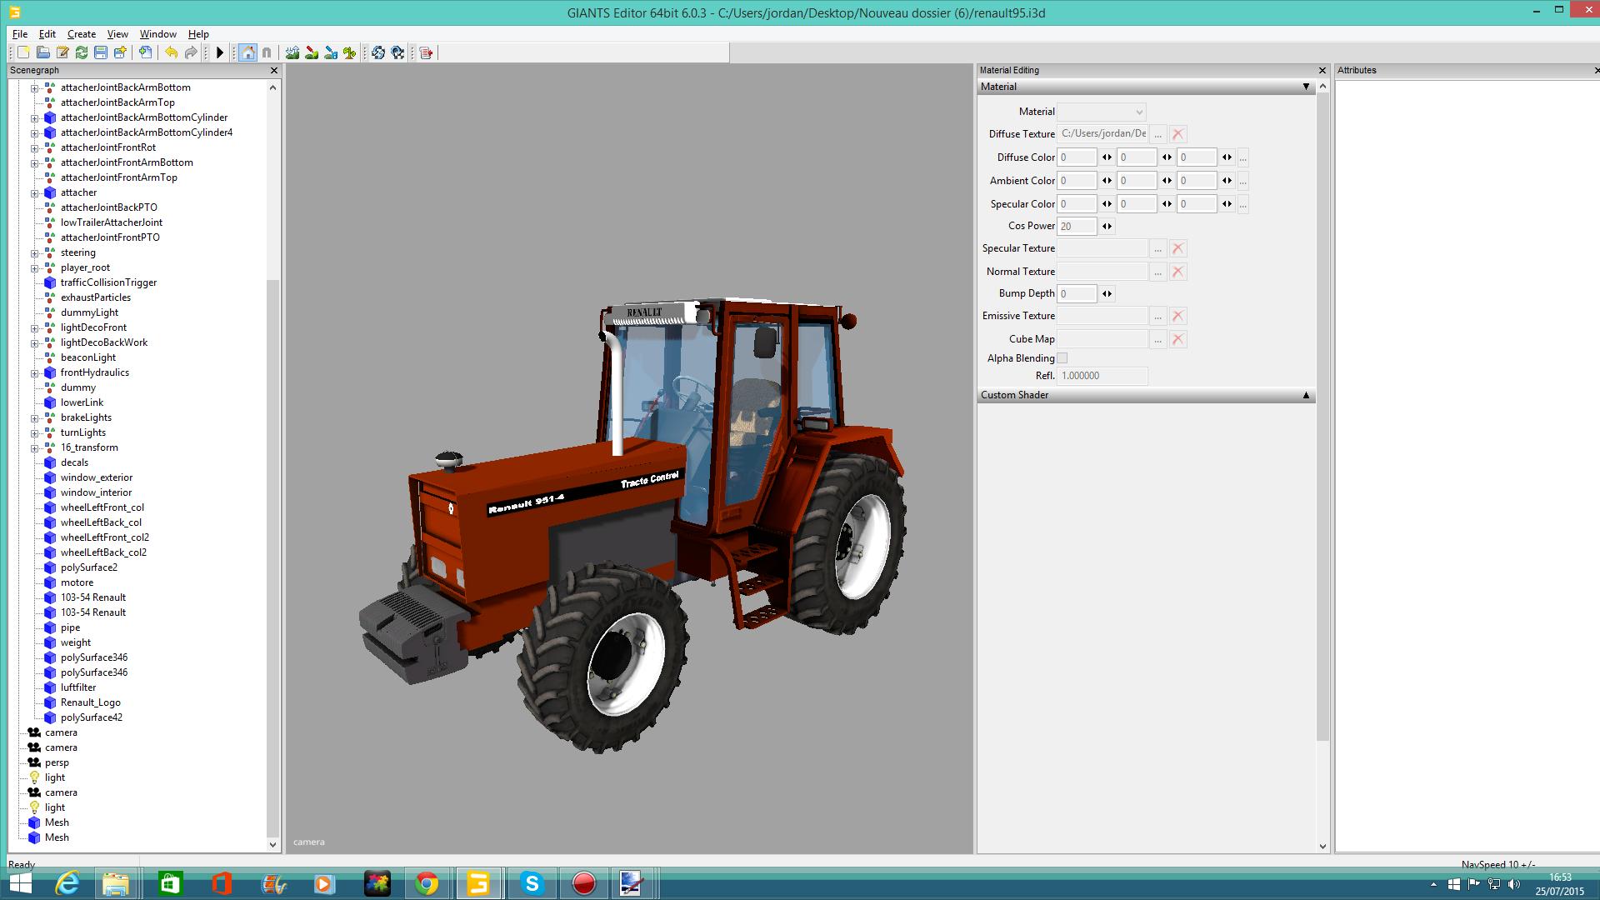
Task: Expand the turnLights tree node
Action: click(35, 432)
